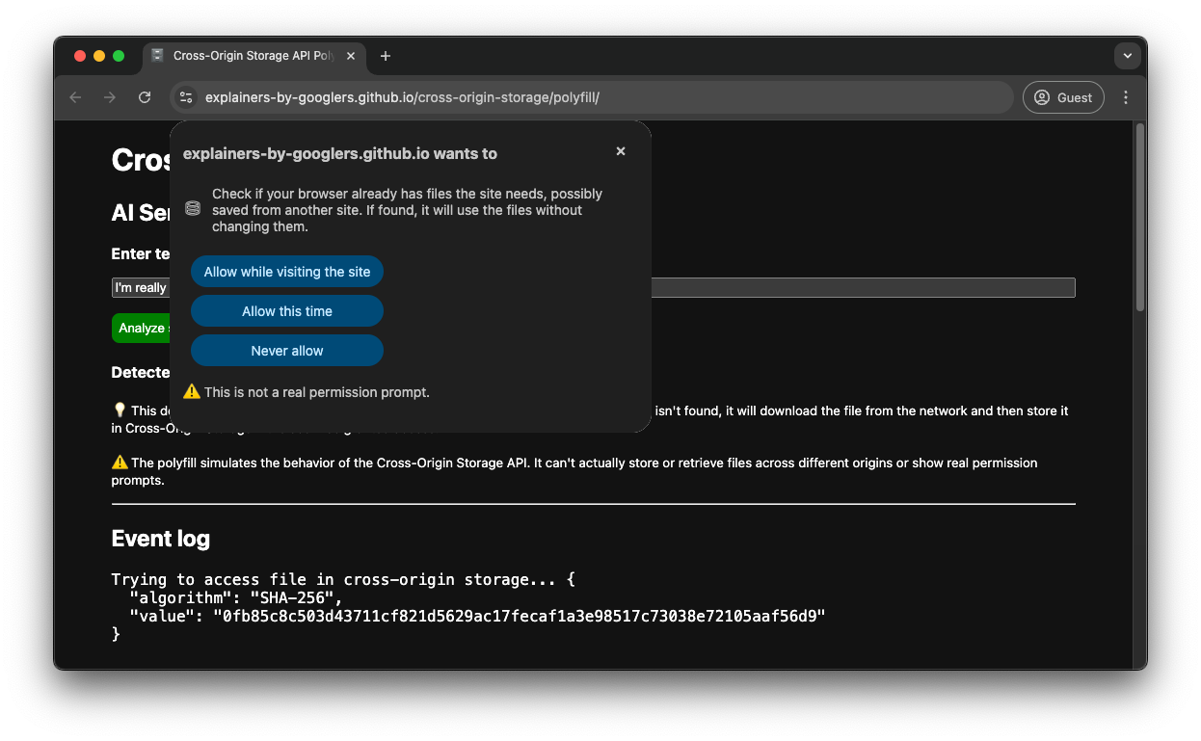Open the three-dot browser menu
Screen dimensions: 1201x741
click(x=1125, y=97)
